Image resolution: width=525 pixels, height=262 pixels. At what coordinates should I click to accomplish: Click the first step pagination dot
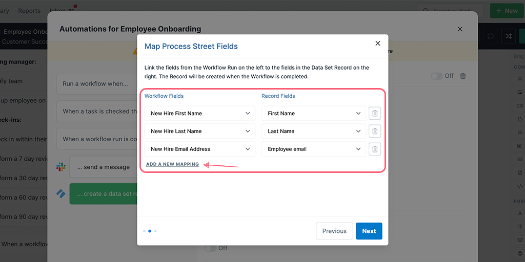(144, 231)
